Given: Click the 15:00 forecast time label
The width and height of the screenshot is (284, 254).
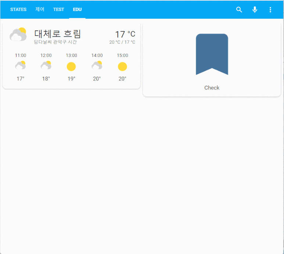Looking at the screenshot, I should tap(122, 55).
